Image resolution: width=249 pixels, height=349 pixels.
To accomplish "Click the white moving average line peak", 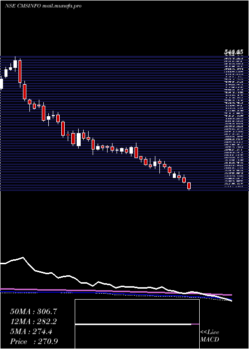I will [x=23, y=258].
